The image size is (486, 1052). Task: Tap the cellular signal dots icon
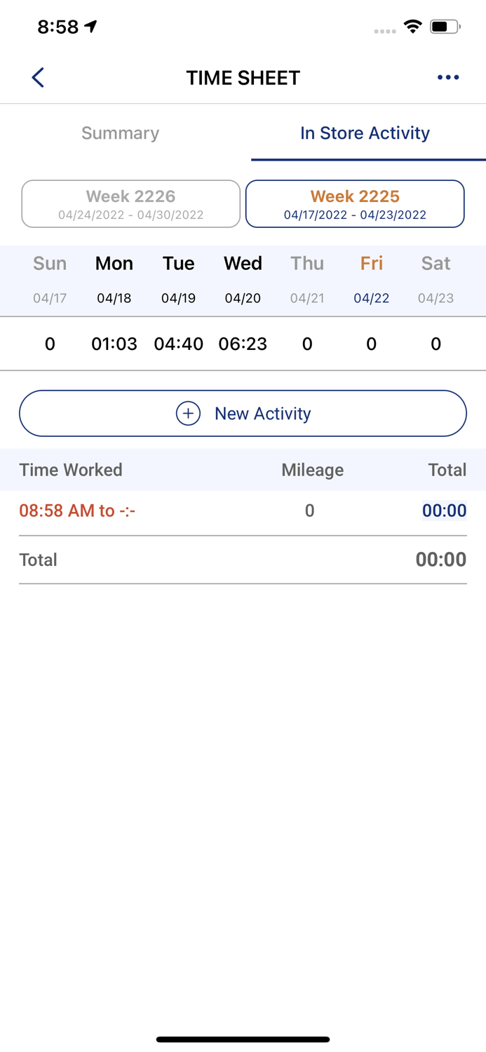(x=384, y=30)
